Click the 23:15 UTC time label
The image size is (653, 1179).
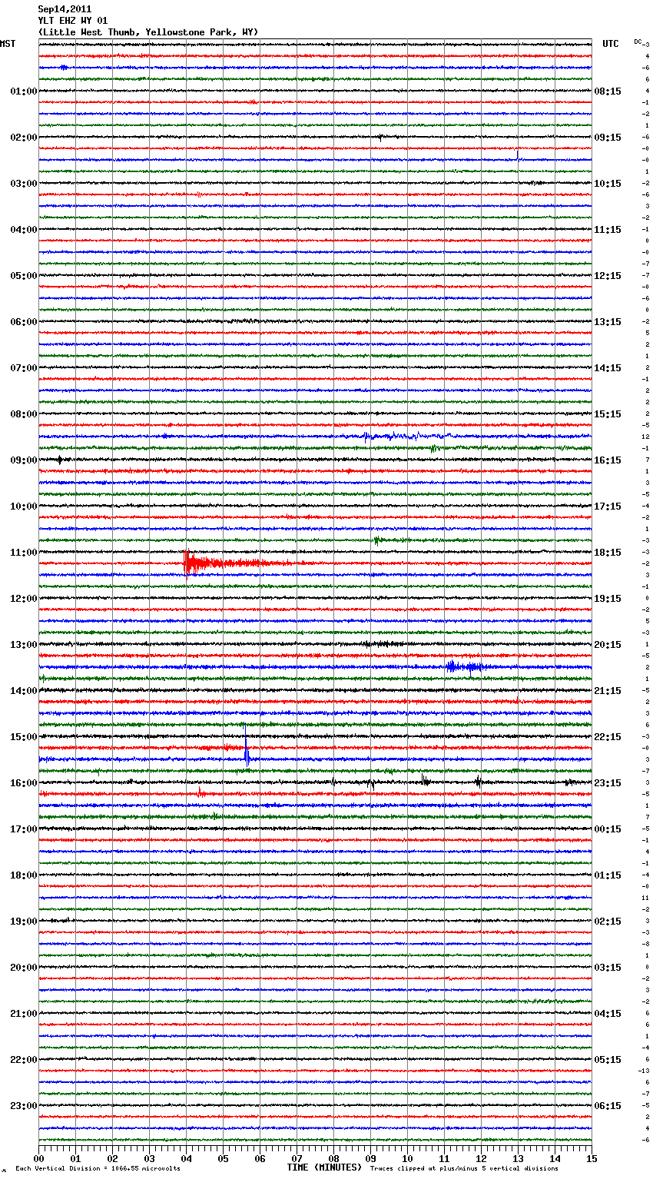click(x=608, y=783)
